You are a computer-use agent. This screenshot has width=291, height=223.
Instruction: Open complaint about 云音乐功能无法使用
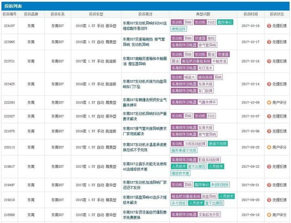pyautogui.click(x=145, y=166)
